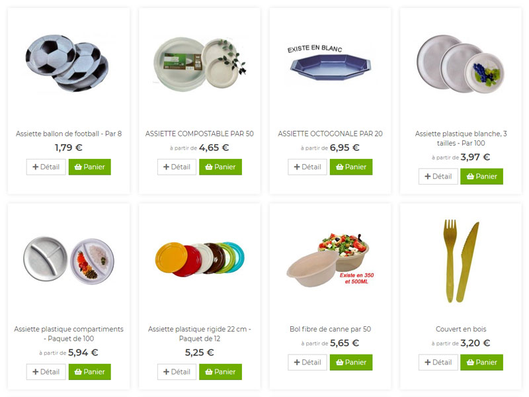Open Détail for Assiette ballon de football
This screenshot has height=397, width=529.
coord(46,167)
